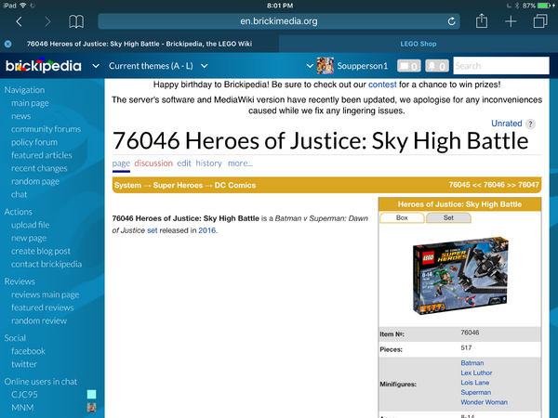Open the messages counter icon
558x418 pixels.
pos(409,66)
